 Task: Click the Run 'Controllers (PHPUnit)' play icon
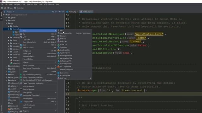point(21,75)
